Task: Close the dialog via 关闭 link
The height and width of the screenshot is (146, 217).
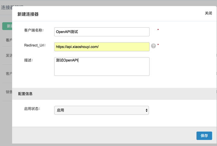Action: 208,13
